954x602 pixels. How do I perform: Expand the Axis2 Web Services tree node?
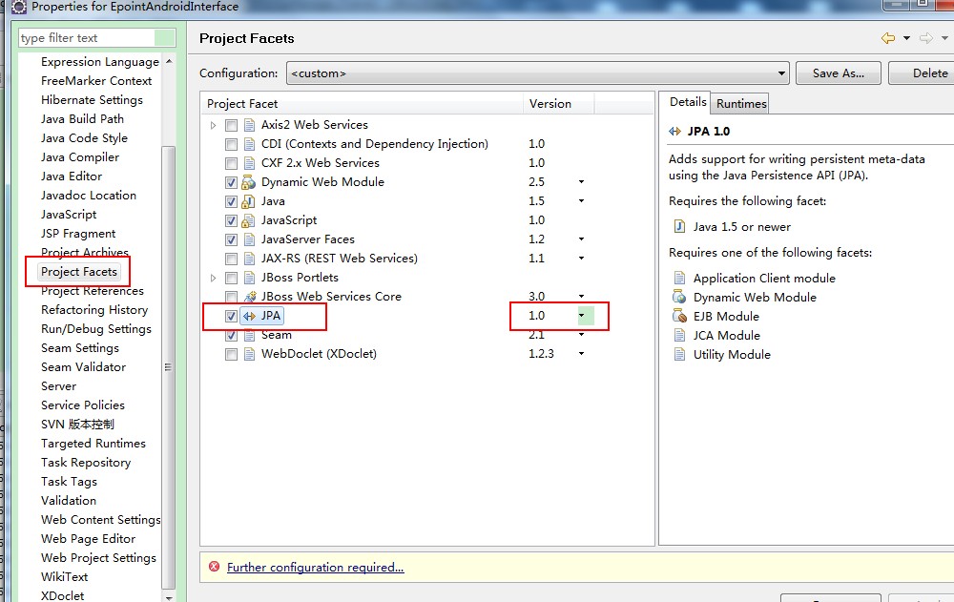[x=213, y=125]
